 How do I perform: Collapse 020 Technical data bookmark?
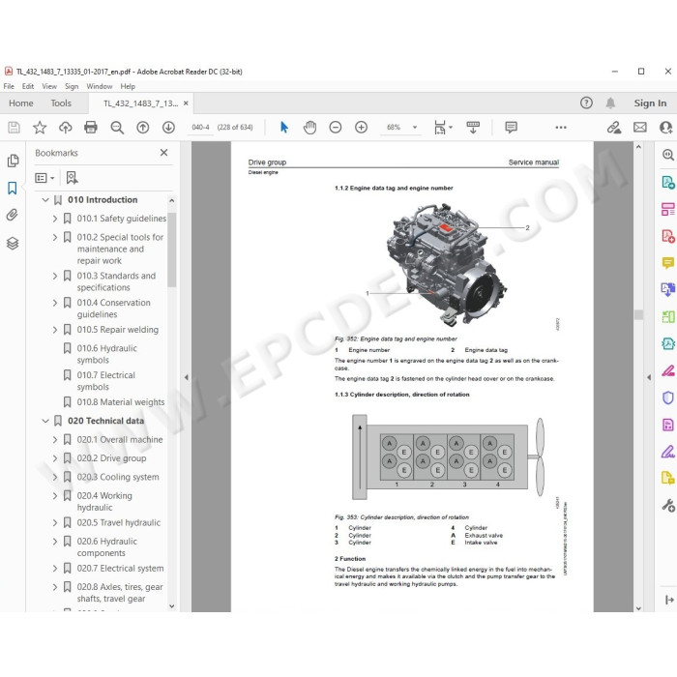(x=45, y=421)
